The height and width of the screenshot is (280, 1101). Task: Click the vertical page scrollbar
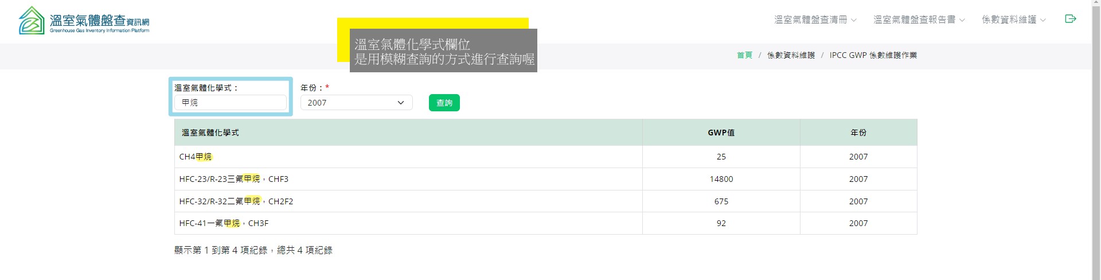point(1096,140)
